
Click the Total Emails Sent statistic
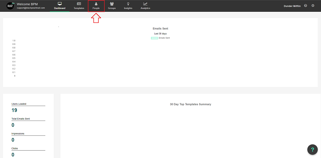coord(21,119)
